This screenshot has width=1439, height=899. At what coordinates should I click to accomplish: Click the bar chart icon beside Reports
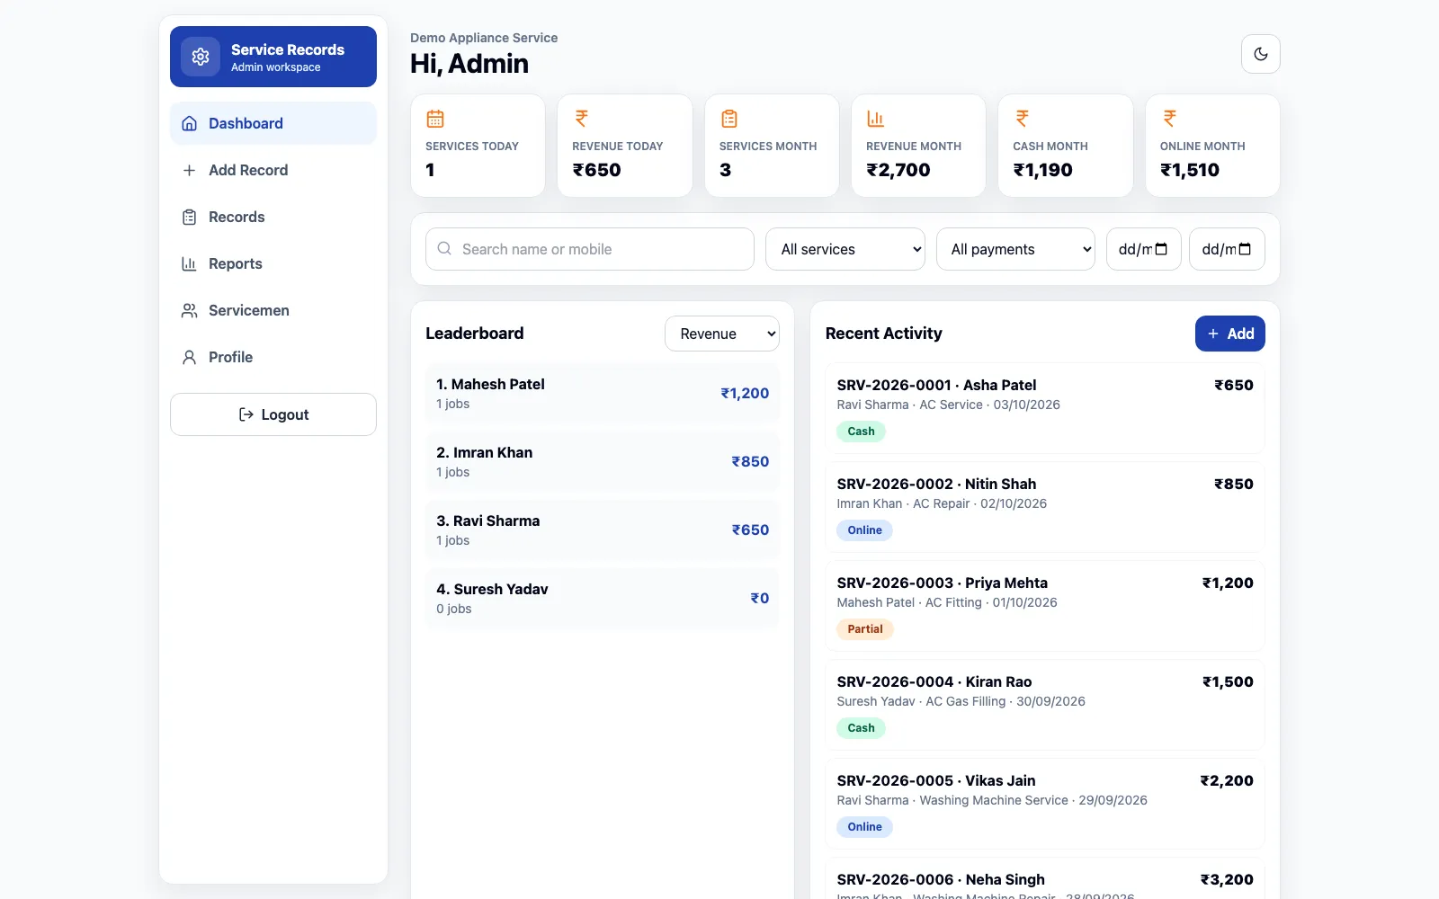coord(189,263)
